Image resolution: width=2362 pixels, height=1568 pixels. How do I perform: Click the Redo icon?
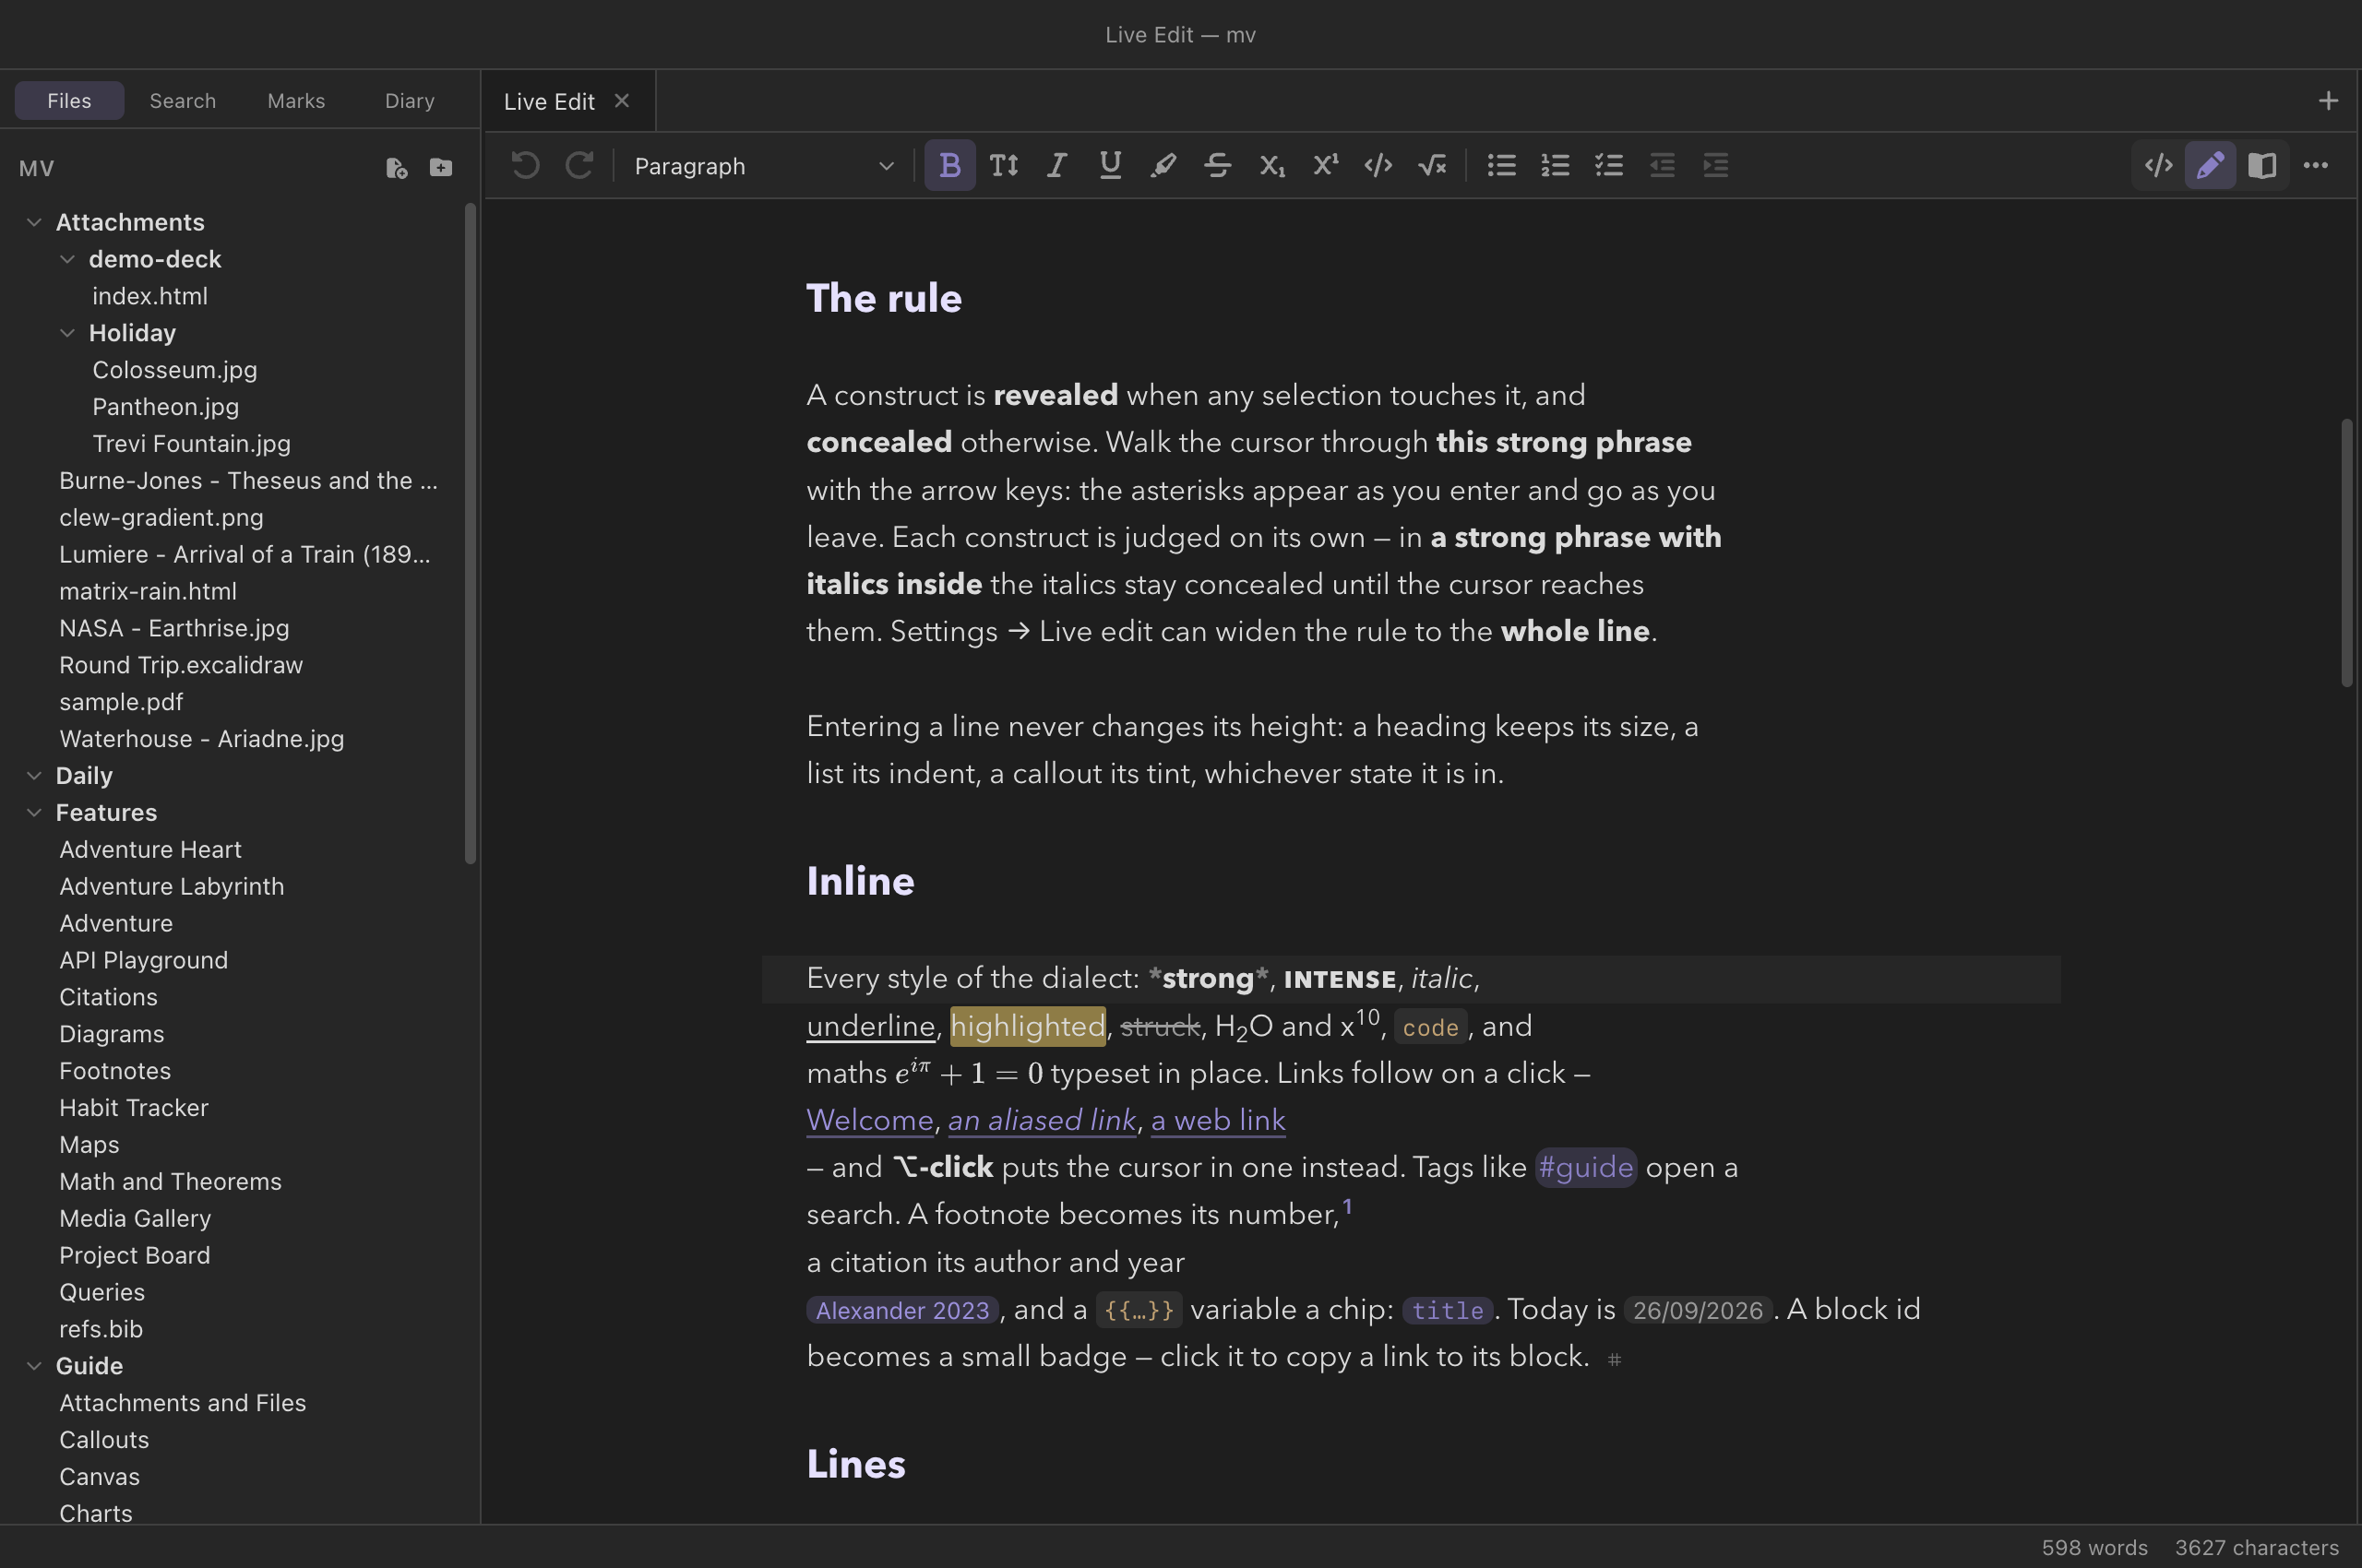coord(579,165)
